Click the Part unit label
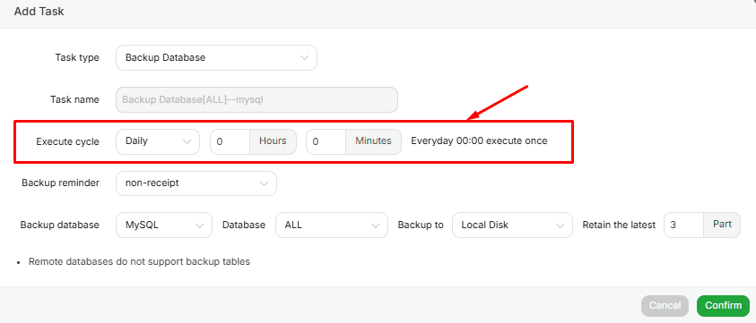756x323 pixels. pos(722,225)
